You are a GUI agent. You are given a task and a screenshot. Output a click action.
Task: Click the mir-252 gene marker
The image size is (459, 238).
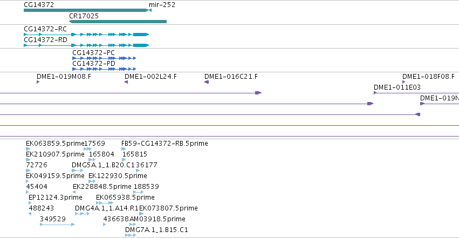coord(150,10)
